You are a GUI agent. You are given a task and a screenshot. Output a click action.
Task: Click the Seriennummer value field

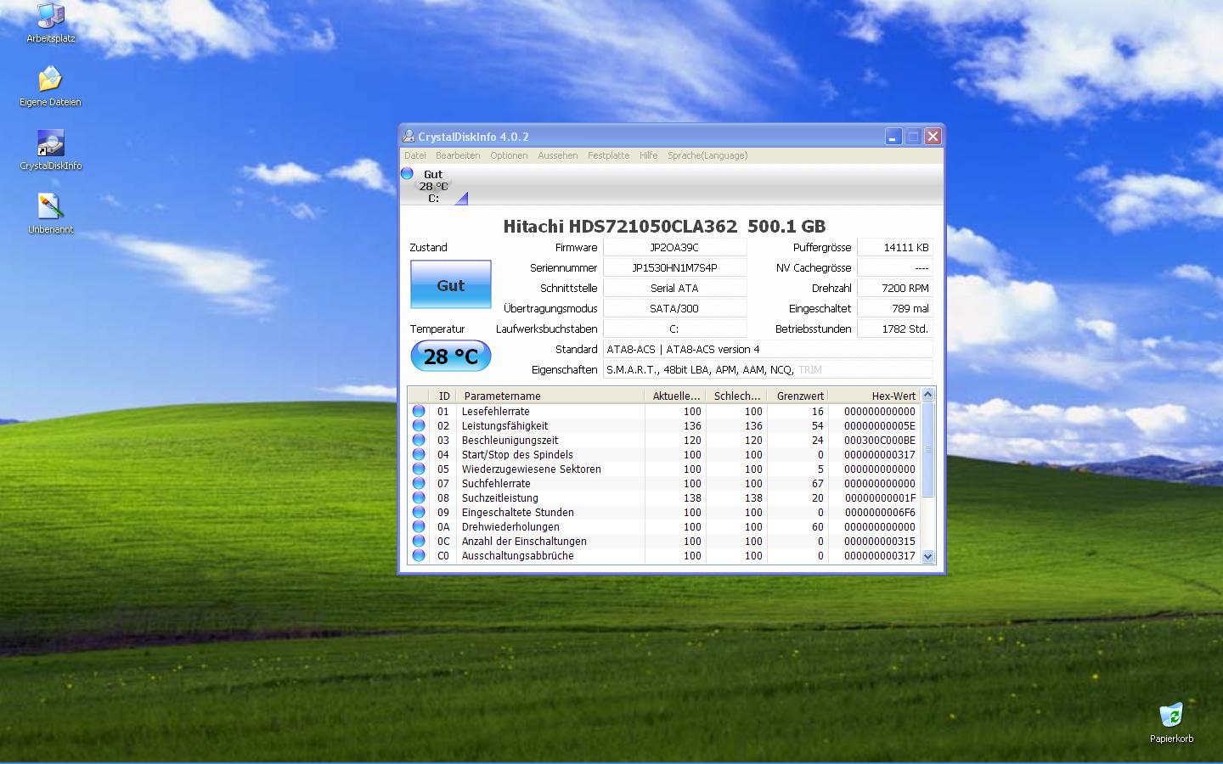pos(674,267)
